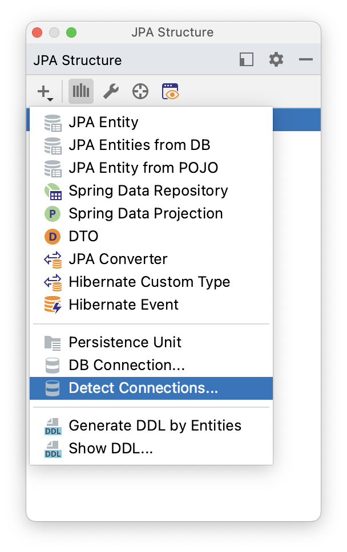Viewport: 347px width, 552px height.
Task: Select the wrench configuration icon in the toolbar
Action: [110, 91]
